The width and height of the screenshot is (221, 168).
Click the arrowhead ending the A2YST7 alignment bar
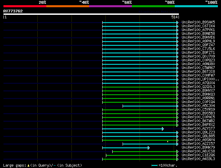[x=163, y=129]
